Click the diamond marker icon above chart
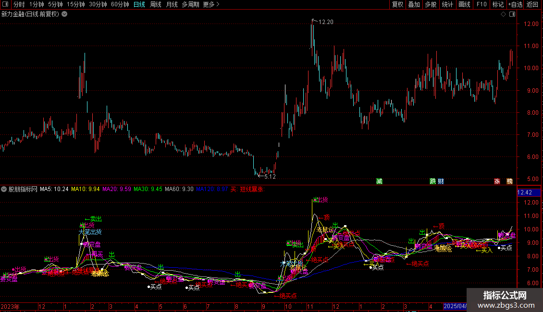543x312 pixels. tap(504, 14)
